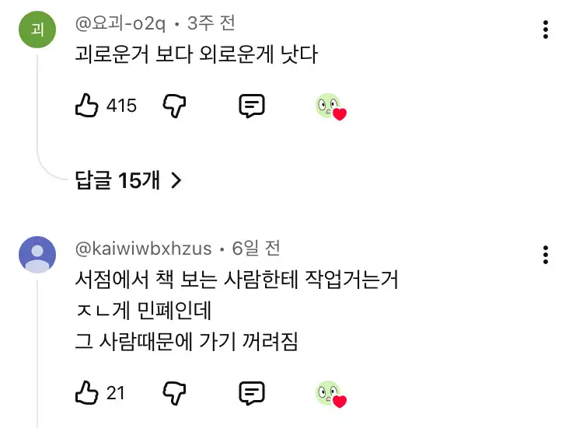Image resolution: width=583 pixels, height=428 pixels.
Task: Click thumbs-up icon on kaiwiwbxhzus's comment
Action: coord(86,393)
